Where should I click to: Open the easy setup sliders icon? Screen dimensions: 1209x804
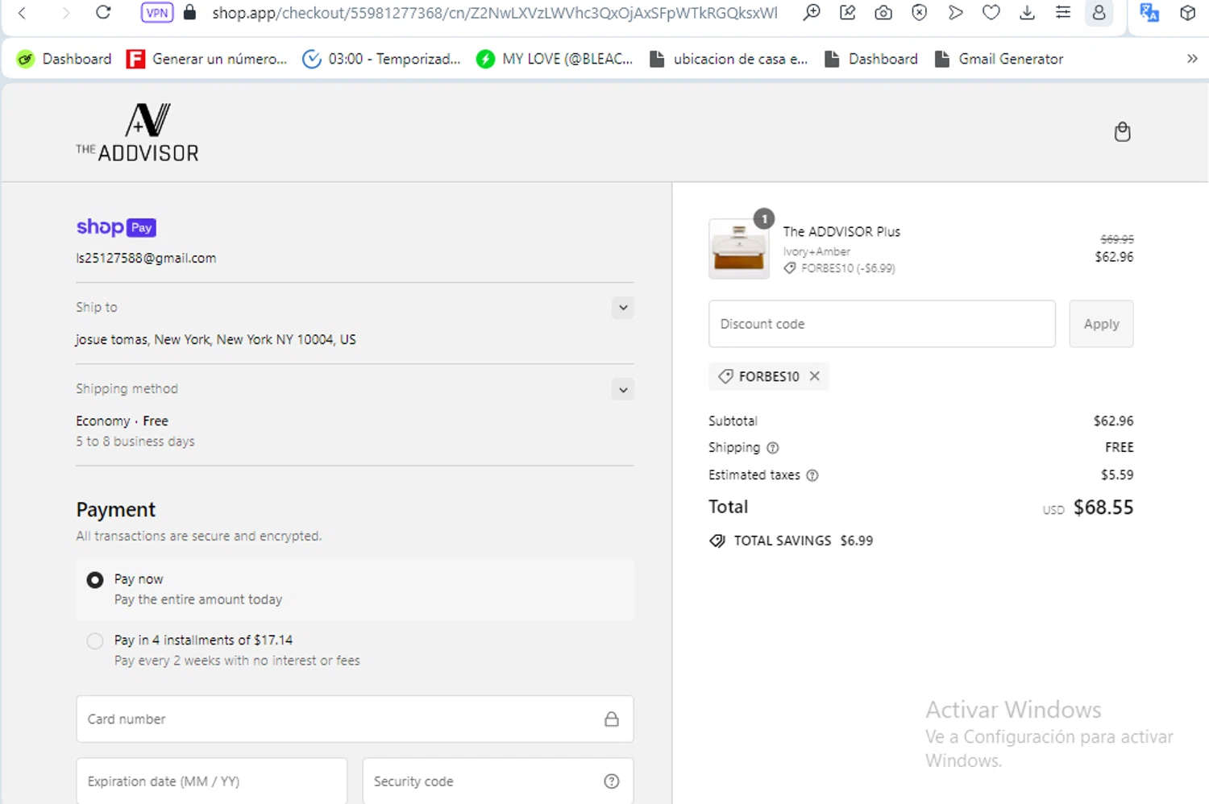click(x=1063, y=12)
